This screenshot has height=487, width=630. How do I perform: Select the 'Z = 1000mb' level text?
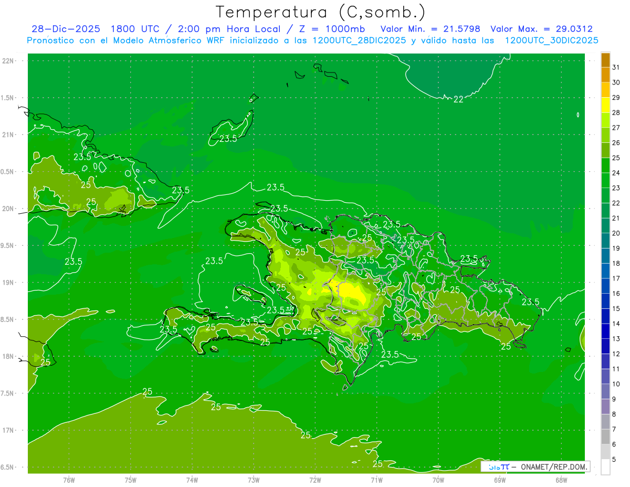click(x=333, y=29)
